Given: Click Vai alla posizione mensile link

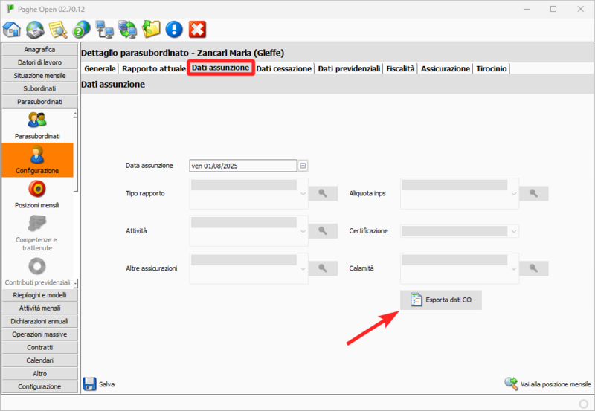Looking at the screenshot, I should 547,384.
